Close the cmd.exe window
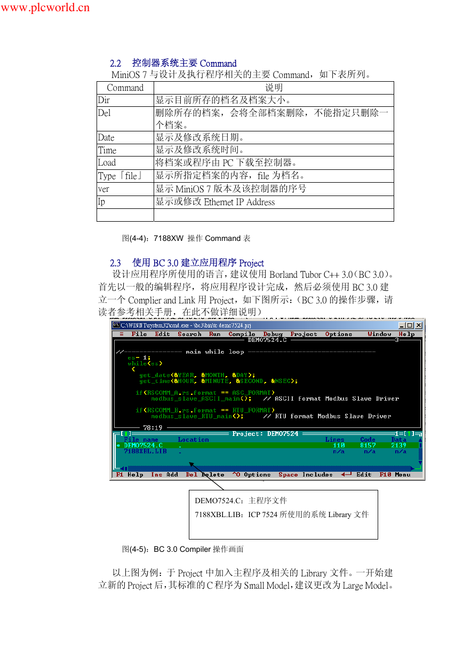 click(x=419, y=325)
